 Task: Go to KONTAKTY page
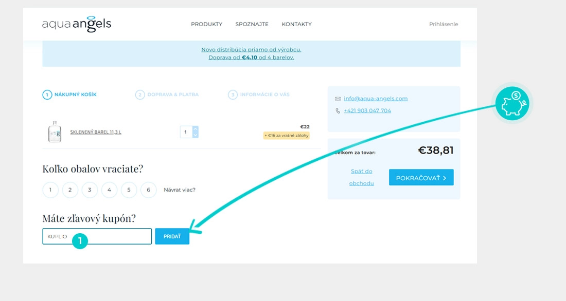297,24
